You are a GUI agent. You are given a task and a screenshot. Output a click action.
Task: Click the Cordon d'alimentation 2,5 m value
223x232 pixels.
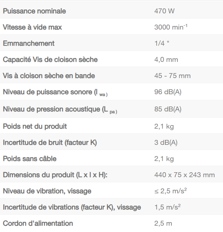pyautogui.click(x=163, y=223)
